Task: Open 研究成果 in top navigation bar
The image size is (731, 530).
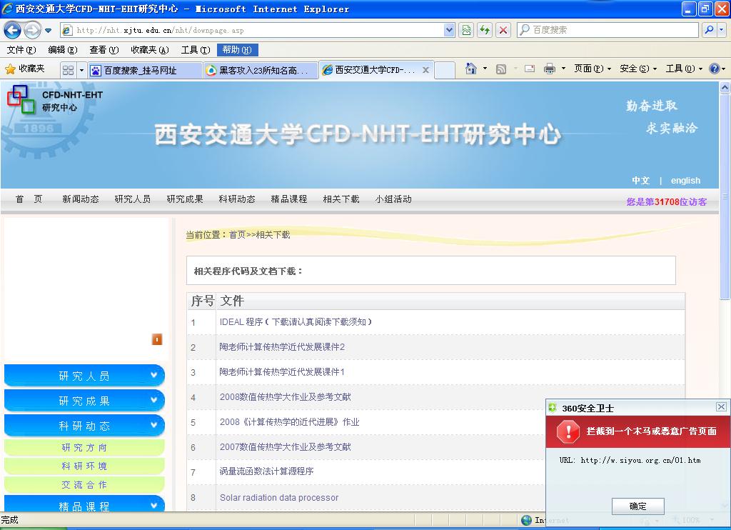Action: (185, 199)
